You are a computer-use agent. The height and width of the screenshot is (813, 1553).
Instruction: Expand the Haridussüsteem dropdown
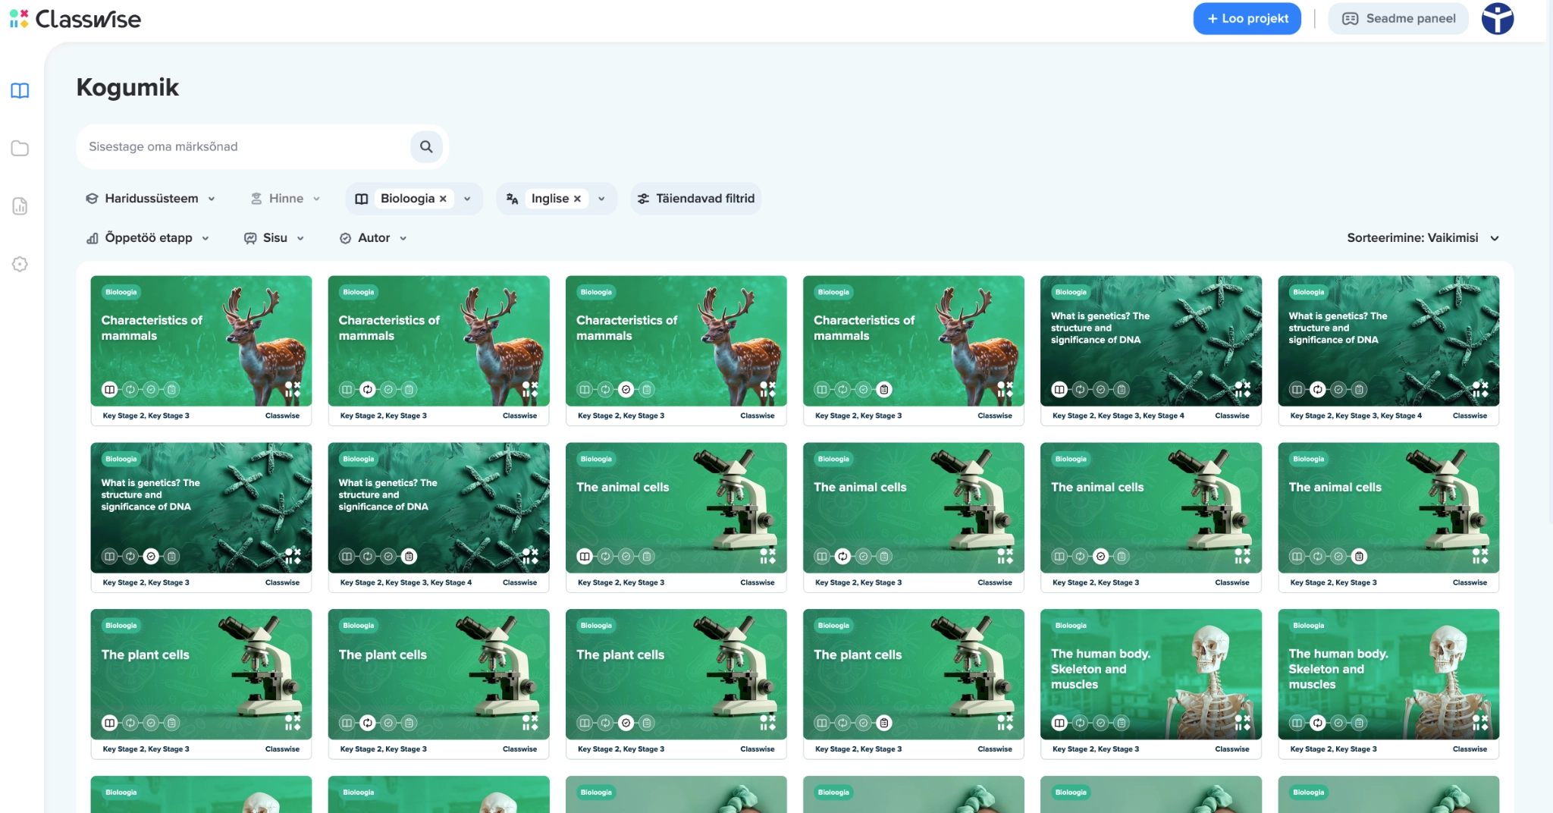[150, 199]
